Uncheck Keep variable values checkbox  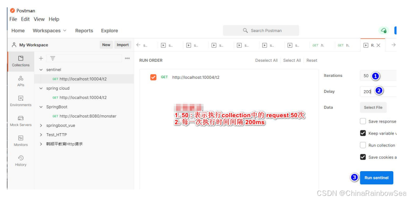[x=363, y=133]
